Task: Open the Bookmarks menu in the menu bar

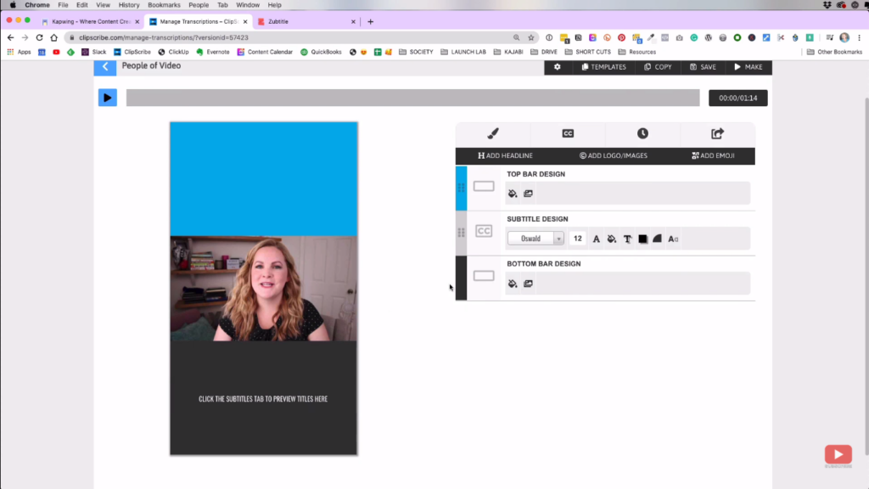Action: click(164, 5)
